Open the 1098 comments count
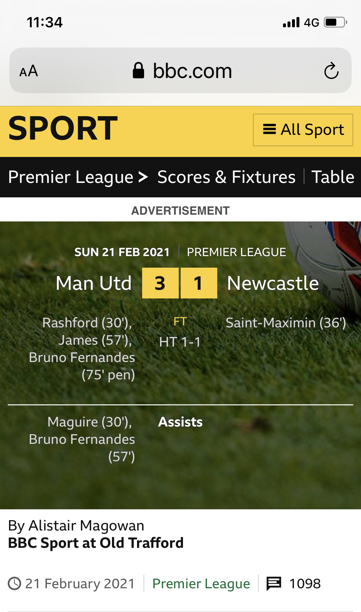Image resolution: width=361 pixels, height=612 pixels. tap(305, 583)
